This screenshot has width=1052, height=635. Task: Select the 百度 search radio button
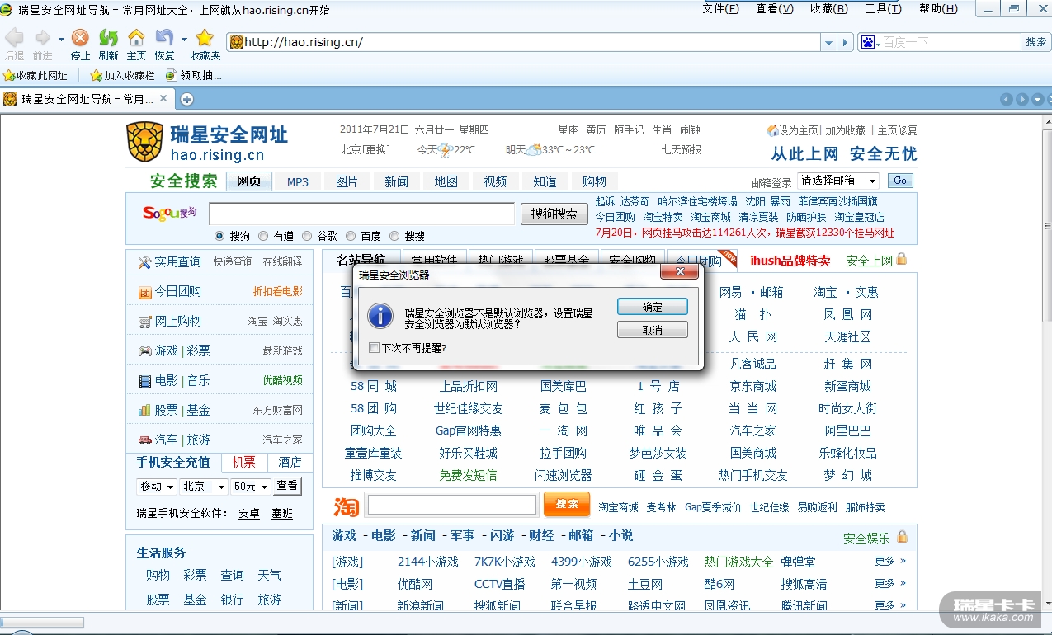351,236
